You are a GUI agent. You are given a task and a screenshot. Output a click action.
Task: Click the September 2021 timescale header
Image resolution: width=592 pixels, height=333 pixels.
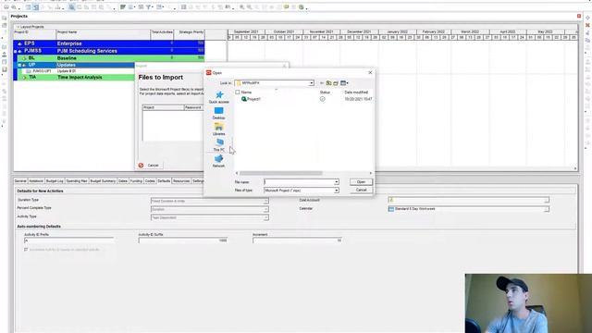[246, 31]
